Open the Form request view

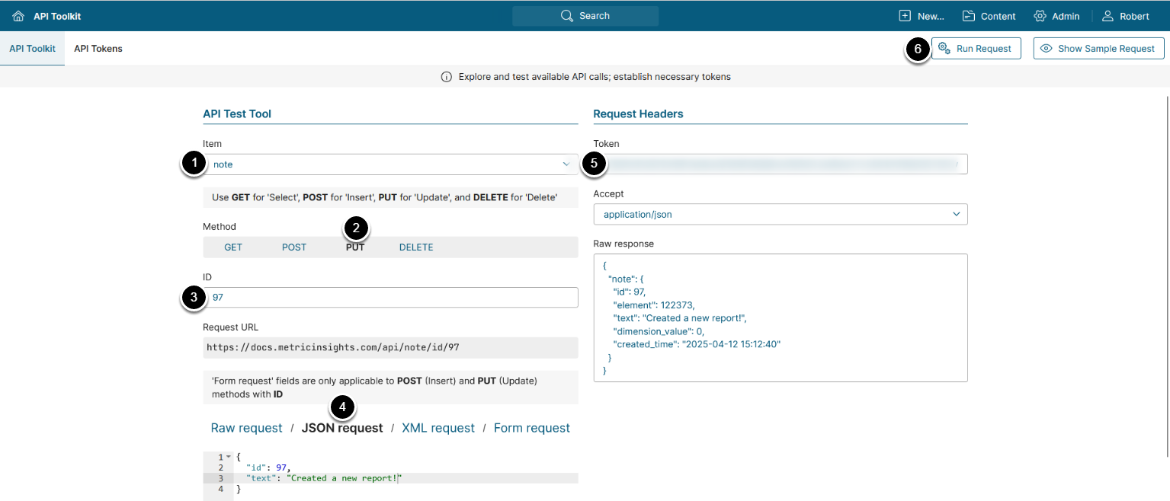(x=531, y=428)
